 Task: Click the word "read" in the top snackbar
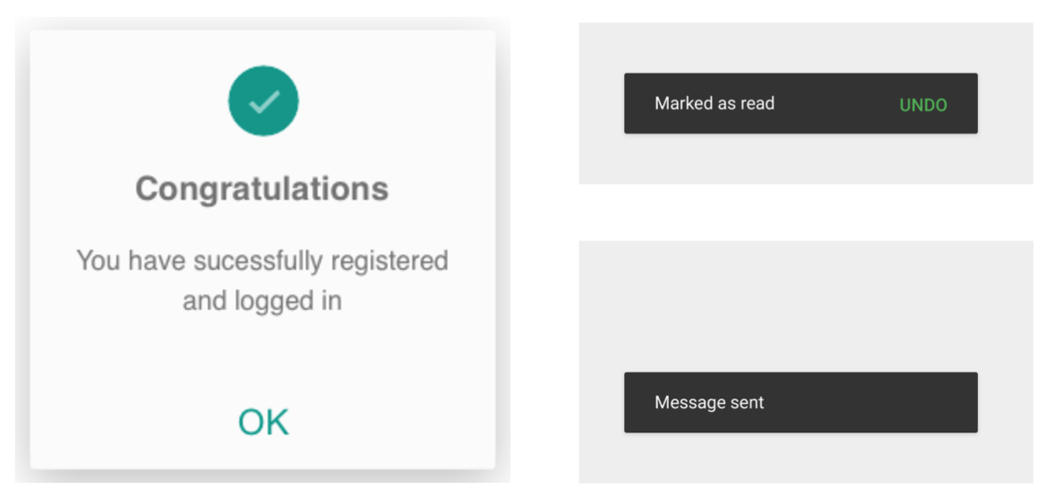758,104
